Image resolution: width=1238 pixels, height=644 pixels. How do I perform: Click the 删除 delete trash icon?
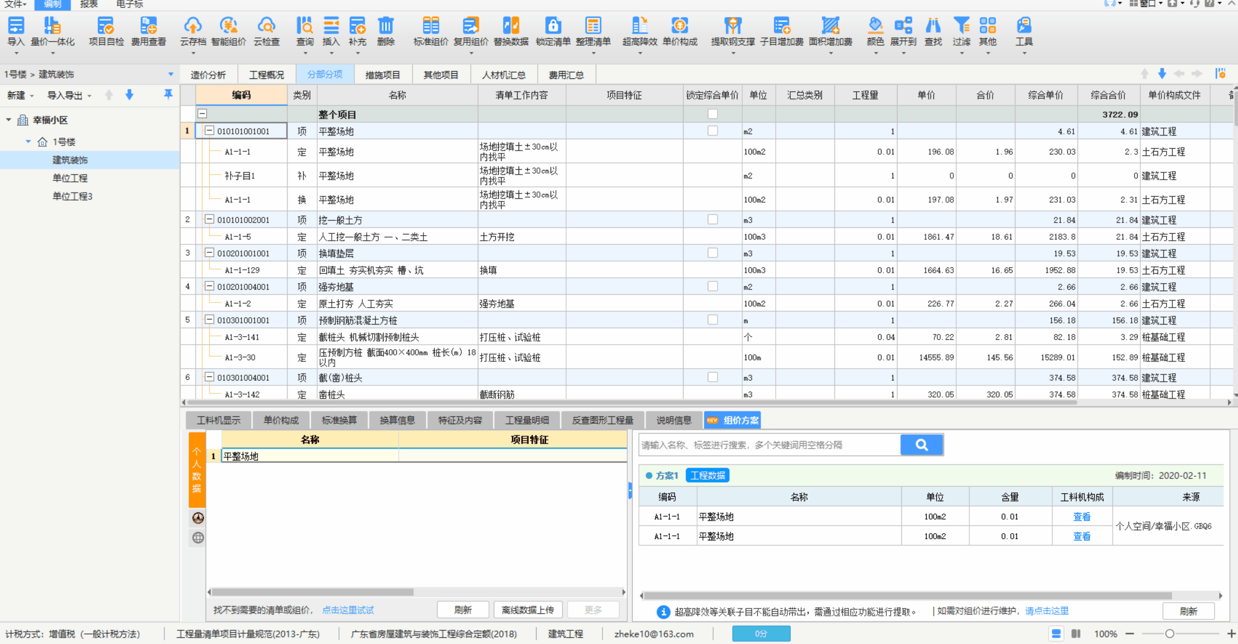pyautogui.click(x=386, y=31)
